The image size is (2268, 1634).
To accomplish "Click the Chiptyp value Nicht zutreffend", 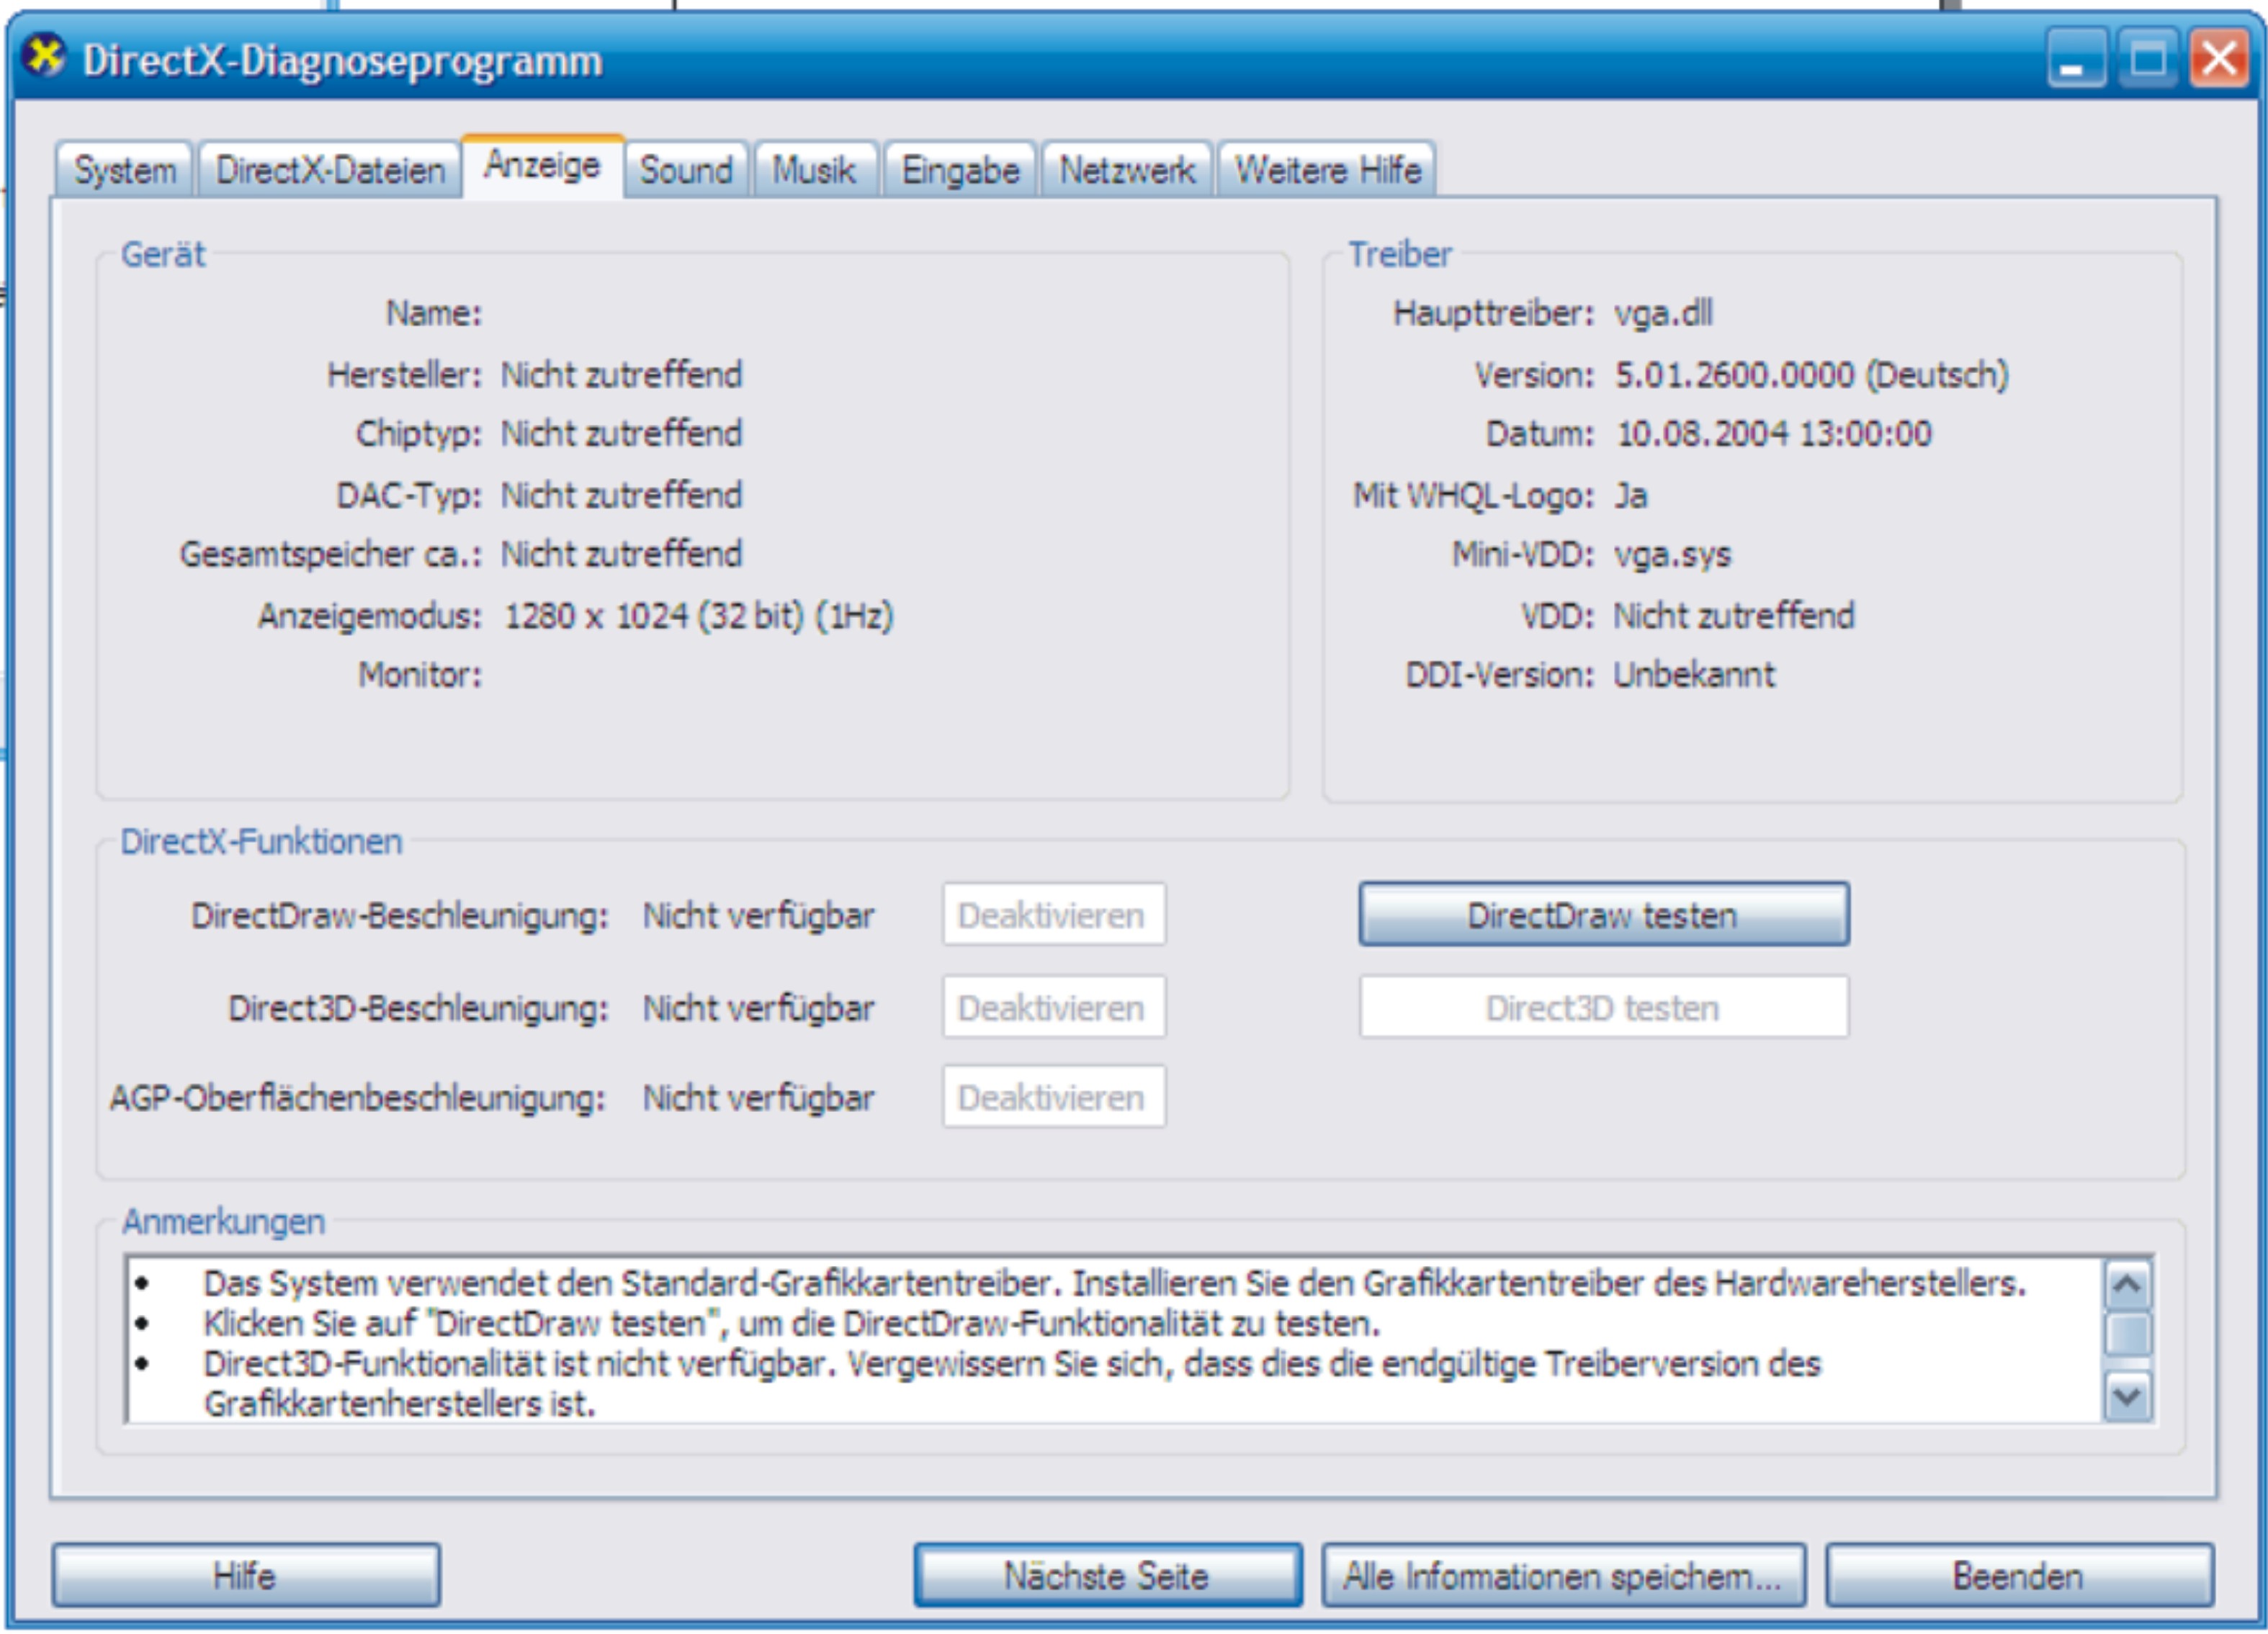I will click(621, 434).
